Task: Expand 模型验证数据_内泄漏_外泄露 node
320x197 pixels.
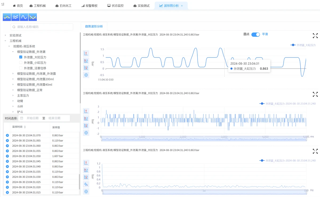Action: coord(13,74)
